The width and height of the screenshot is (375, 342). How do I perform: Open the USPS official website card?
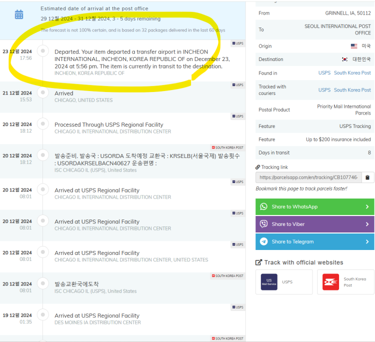pyautogui.click(x=284, y=282)
